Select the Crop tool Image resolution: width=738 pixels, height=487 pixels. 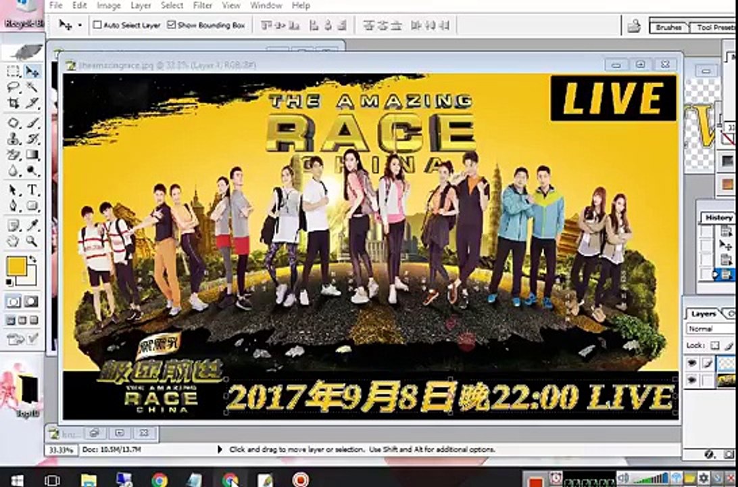point(14,103)
